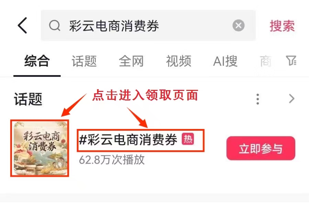Open the three-dot more options menu
The width and height of the screenshot is (309, 203).
tap(257, 99)
